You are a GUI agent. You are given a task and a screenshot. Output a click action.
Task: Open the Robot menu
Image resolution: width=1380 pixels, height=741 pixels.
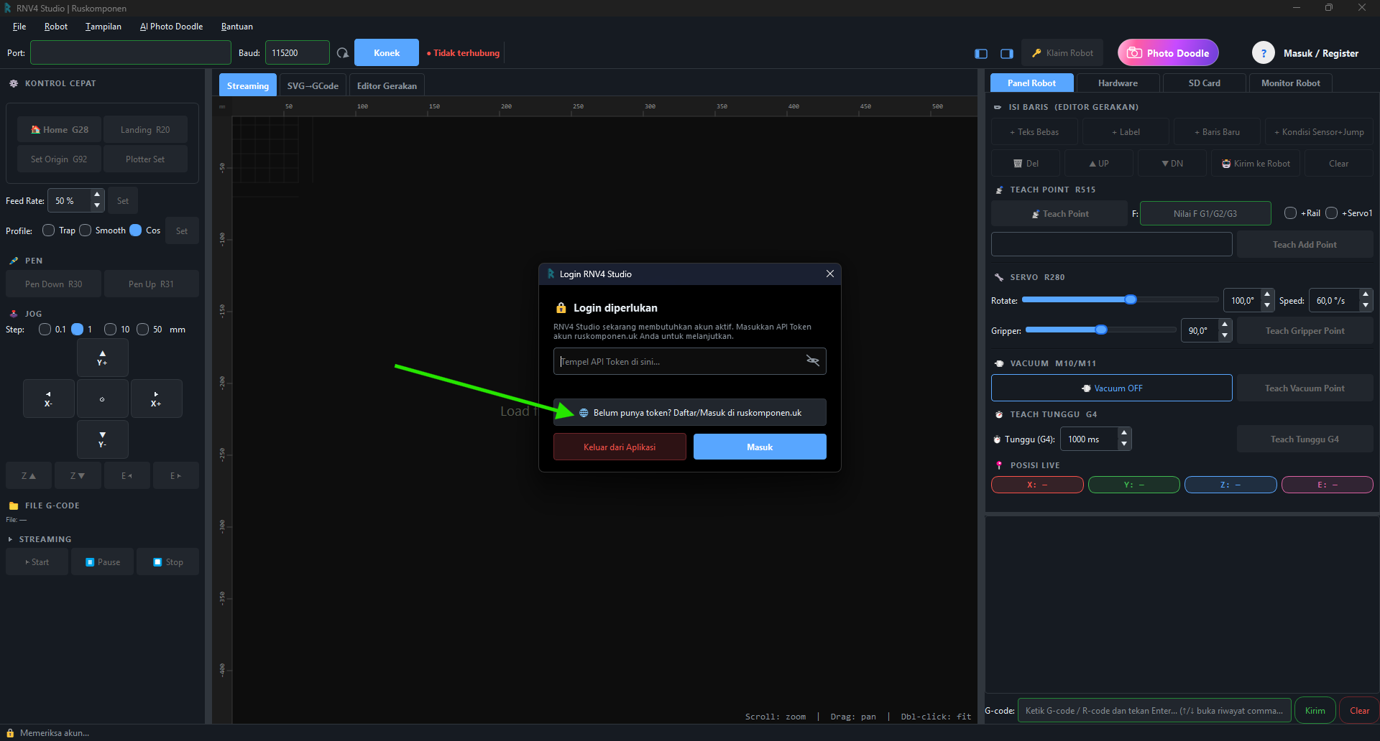click(56, 27)
